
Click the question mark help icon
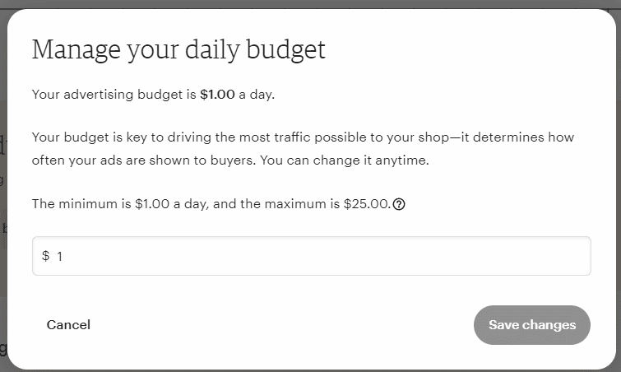tap(399, 205)
